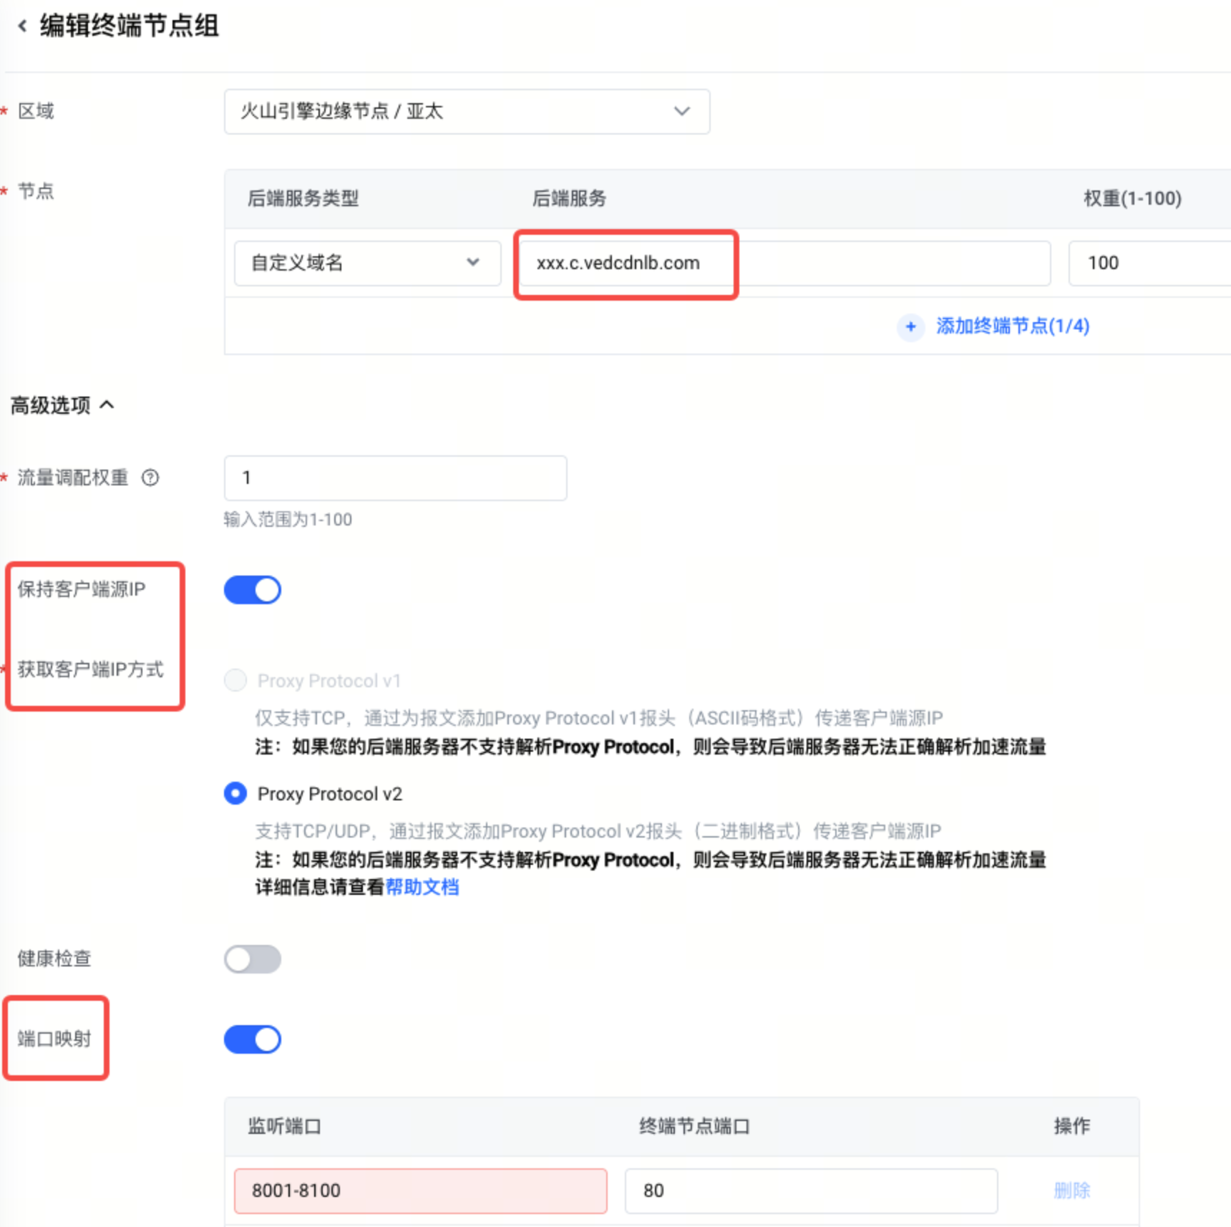1231x1227 pixels.
Task: Click the 监听端口 field 8001-8100
Action: tap(420, 1190)
